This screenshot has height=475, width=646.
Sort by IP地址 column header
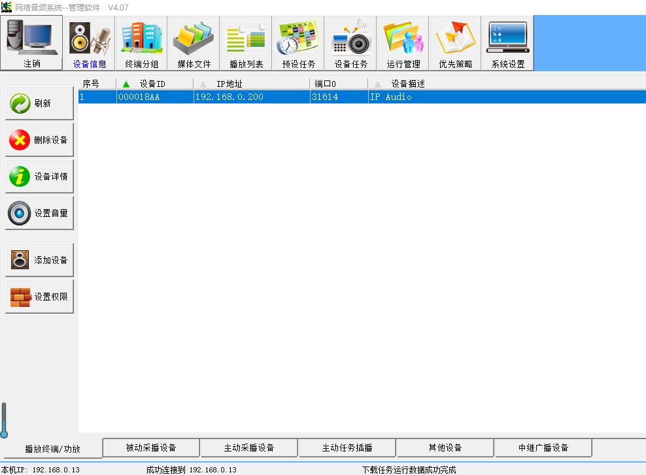252,84
